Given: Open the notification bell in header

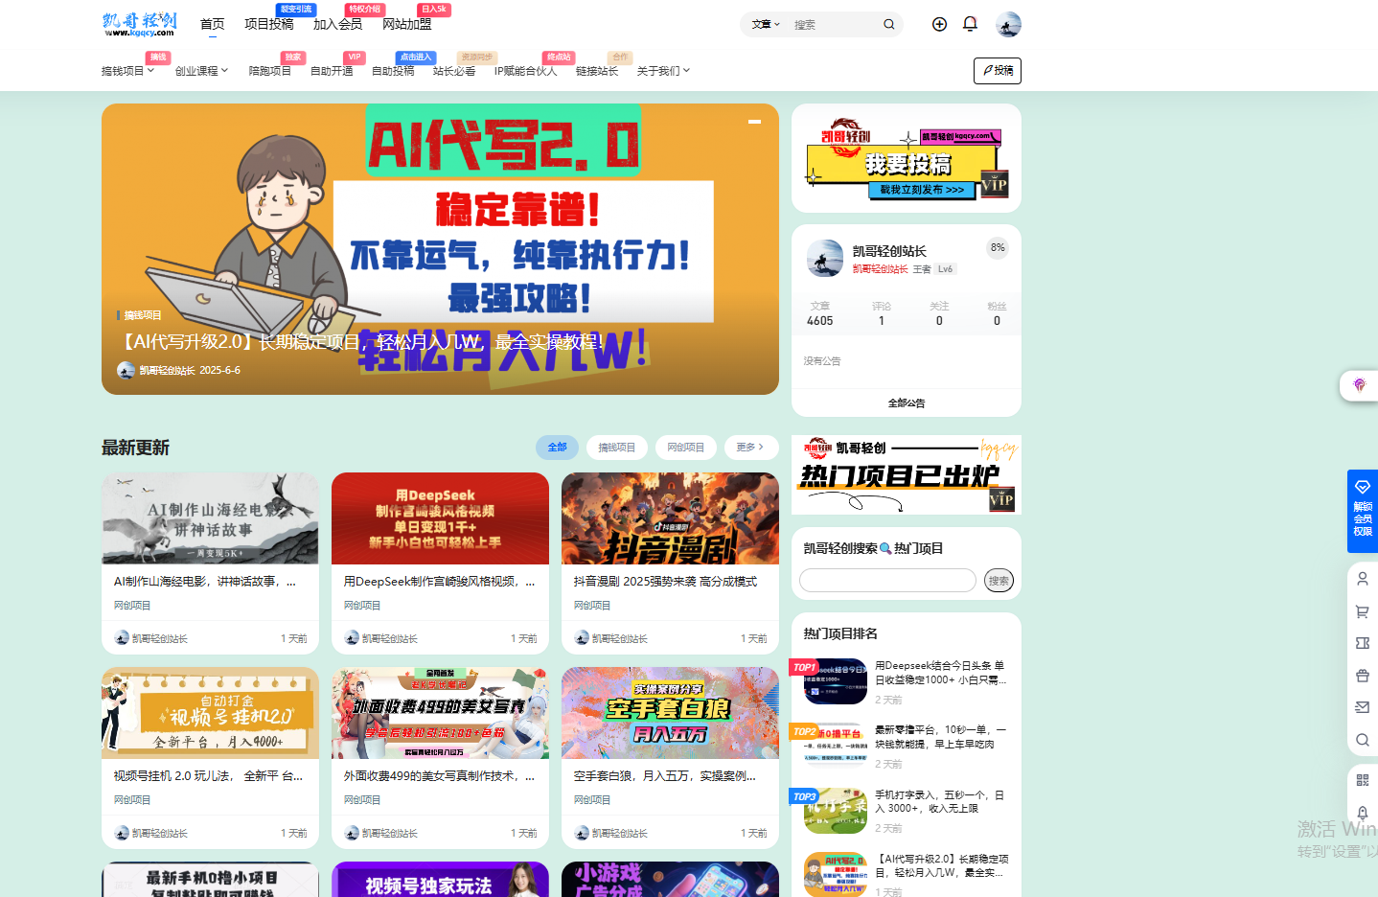Looking at the screenshot, I should point(970,24).
